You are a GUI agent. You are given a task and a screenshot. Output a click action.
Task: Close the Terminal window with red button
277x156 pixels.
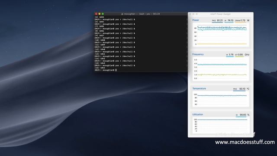tap(96, 14)
